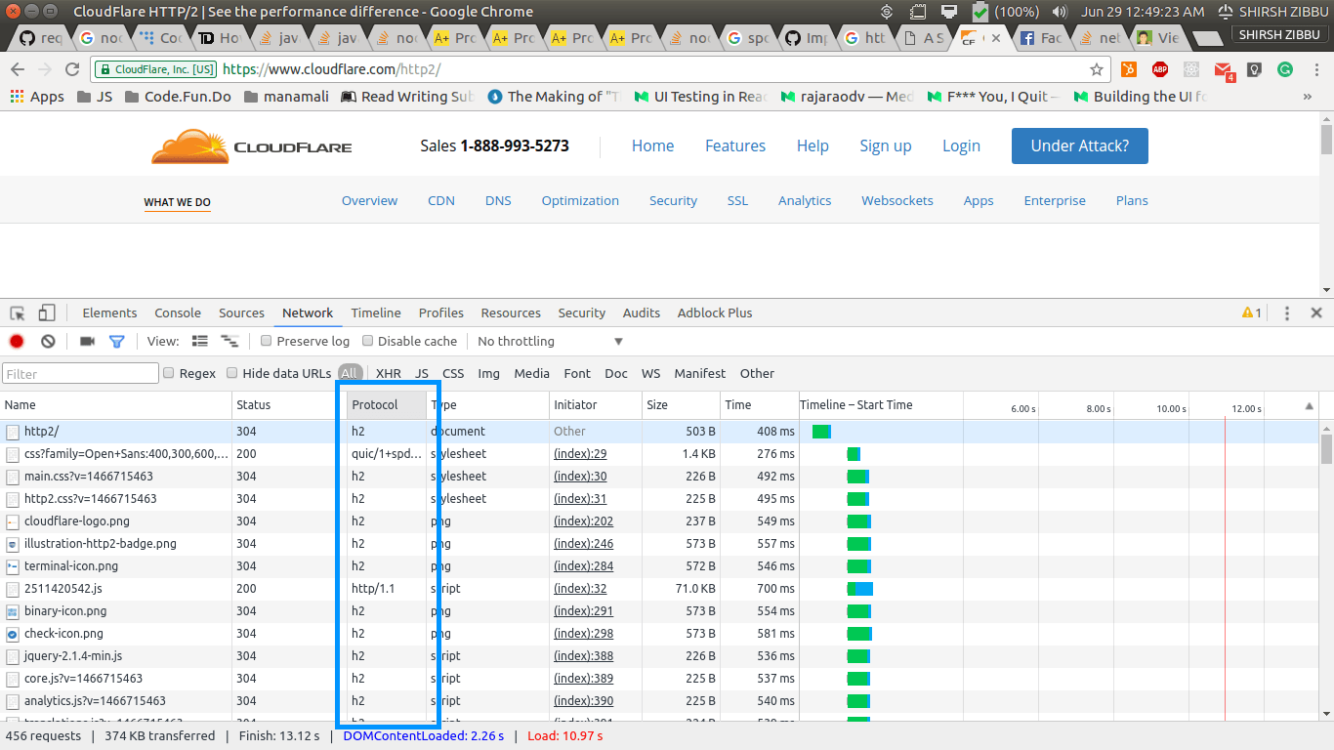Click the green CloudFlare, Inc. security lock badge
1334x750 pixels.
156,69
